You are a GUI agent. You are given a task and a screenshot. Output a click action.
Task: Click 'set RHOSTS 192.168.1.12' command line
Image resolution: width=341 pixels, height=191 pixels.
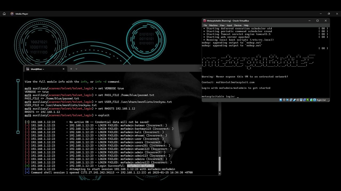click(80, 108)
